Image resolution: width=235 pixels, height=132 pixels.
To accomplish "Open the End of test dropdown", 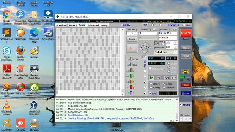I will (176, 52).
